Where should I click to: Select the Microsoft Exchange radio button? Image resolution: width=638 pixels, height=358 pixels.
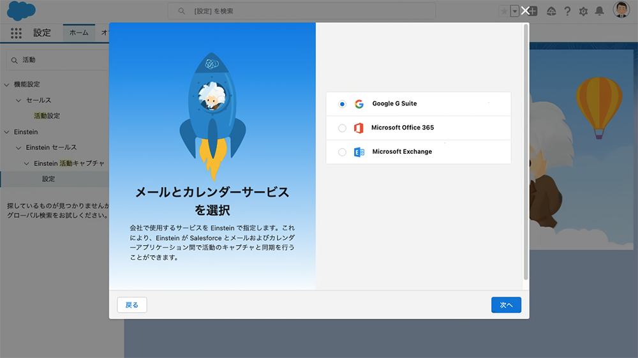click(x=342, y=152)
